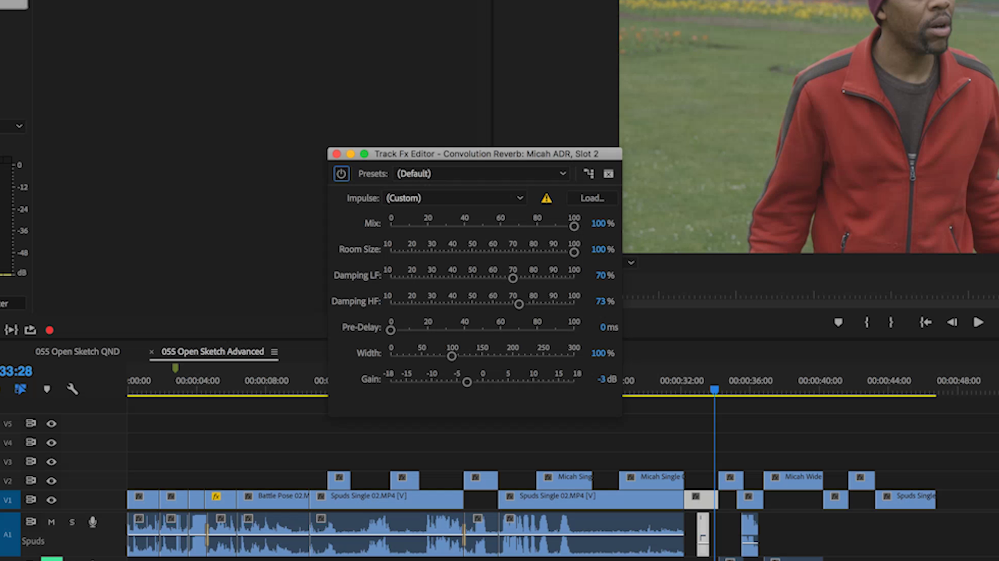The width and height of the screenshot is (999, 561).
Task: Click the 33:28 timecode display
Action: click(x=16, y=371)
